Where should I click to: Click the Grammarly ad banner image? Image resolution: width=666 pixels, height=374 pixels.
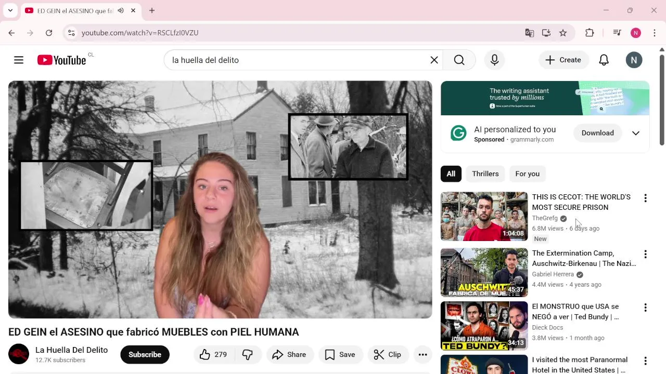coord(545,98)
